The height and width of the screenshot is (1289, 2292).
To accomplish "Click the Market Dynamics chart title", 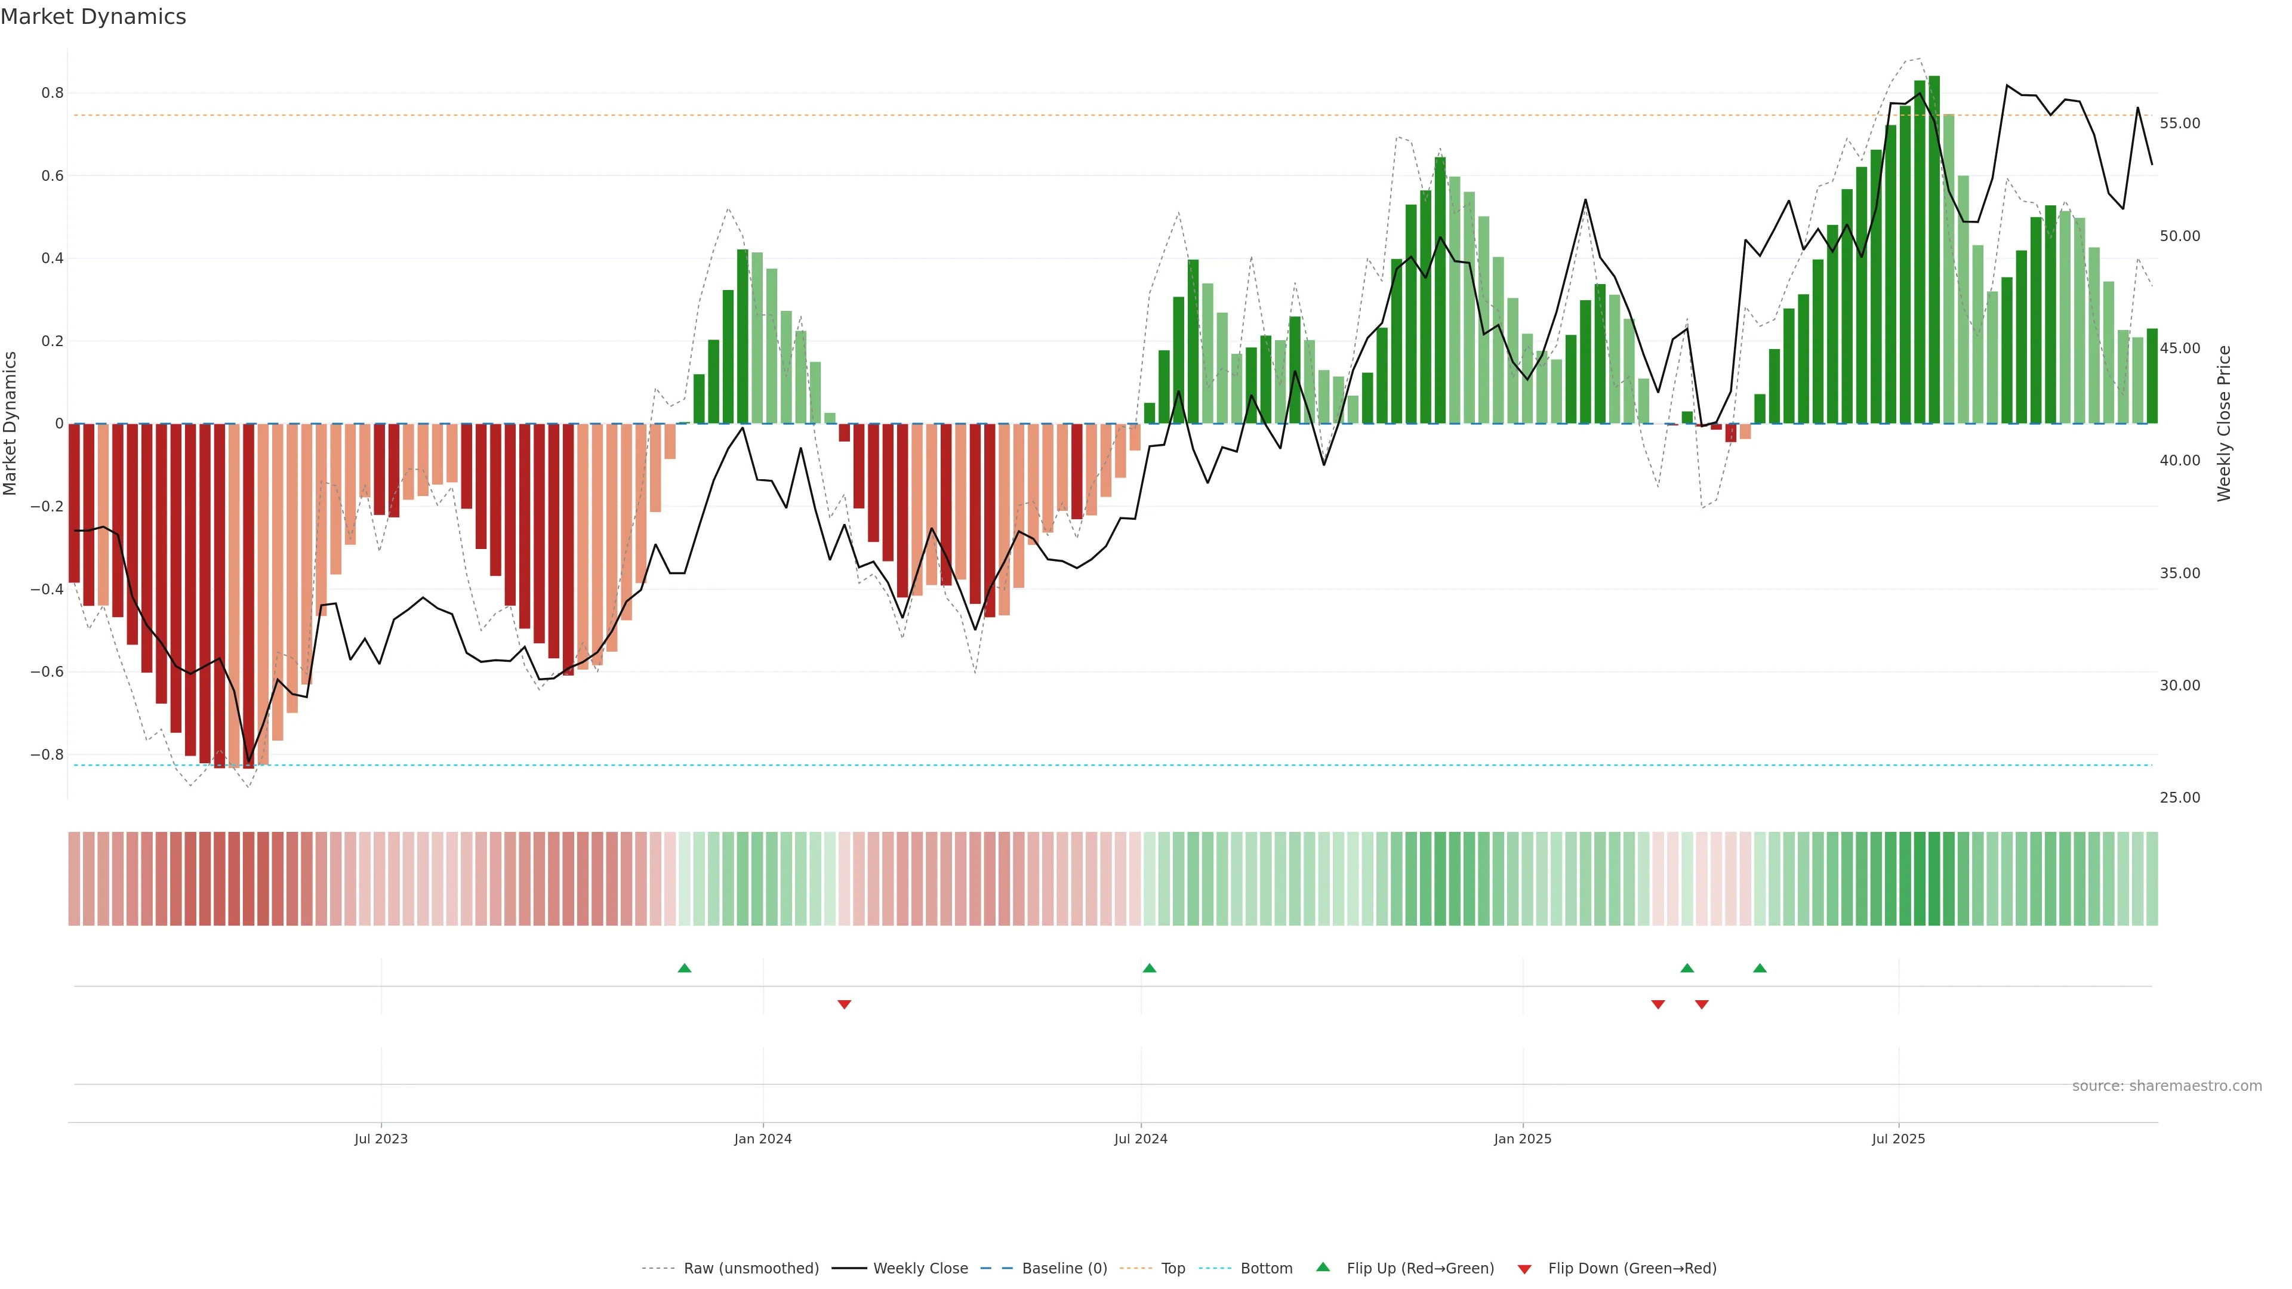I will tap(94, 17).
